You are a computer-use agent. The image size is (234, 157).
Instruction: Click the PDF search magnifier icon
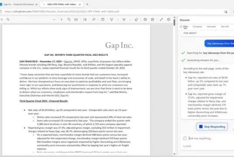[8, 20]
